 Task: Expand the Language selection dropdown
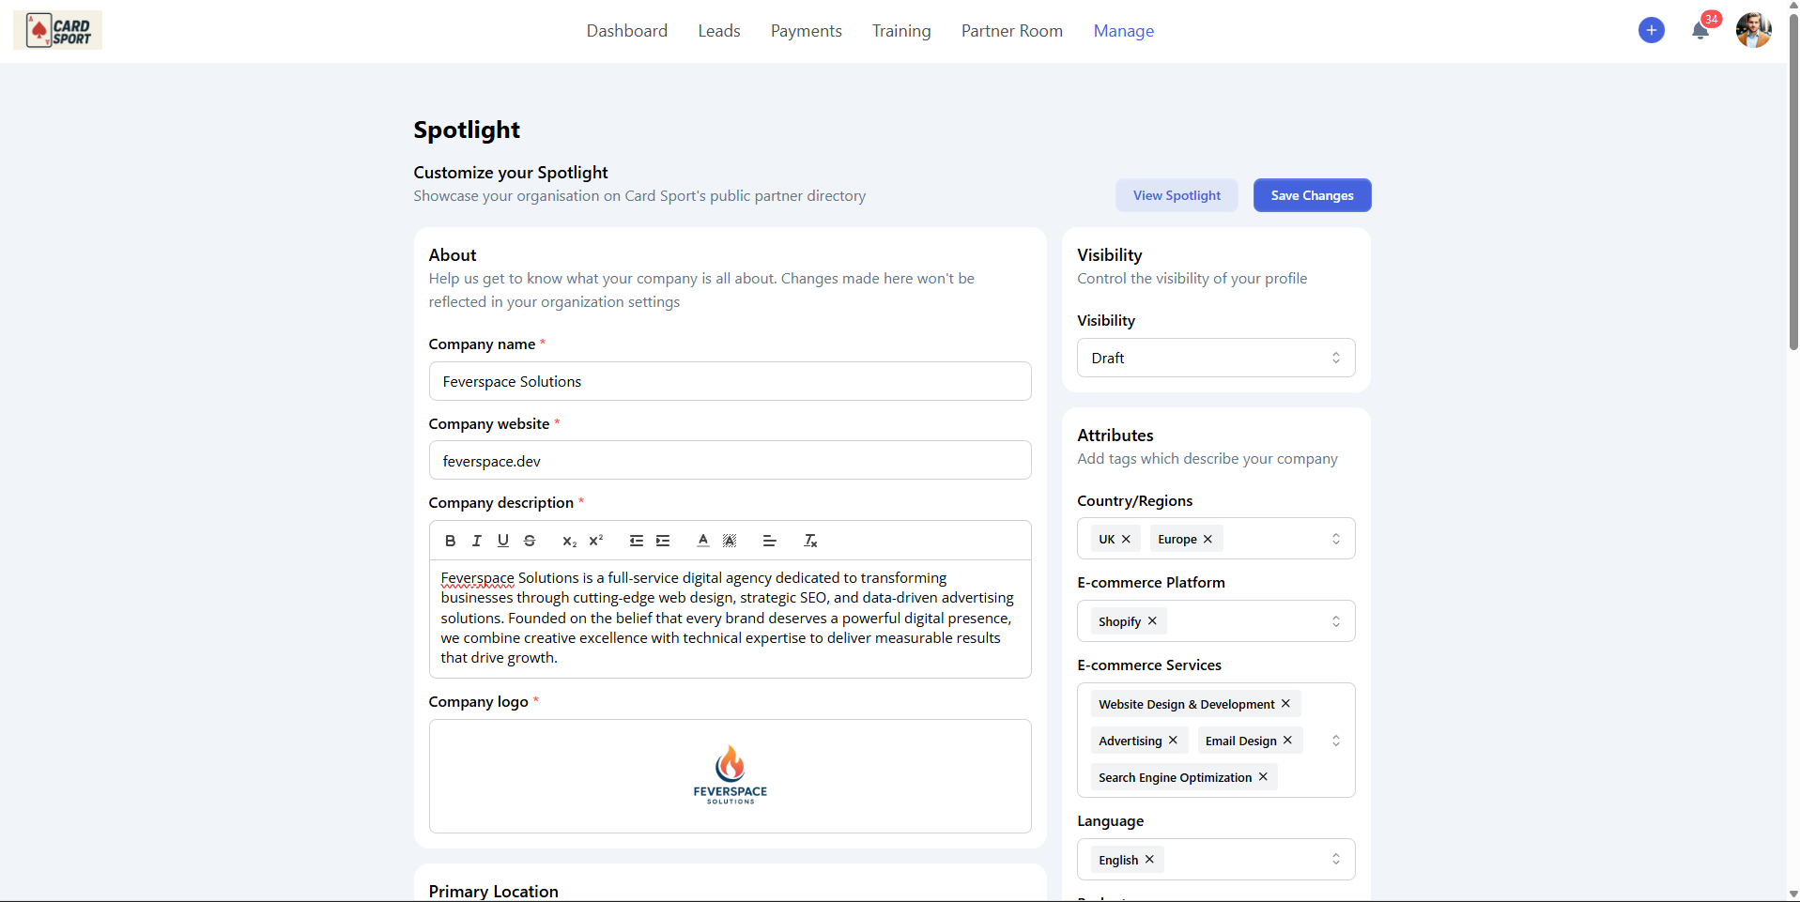coord(1335,860)
